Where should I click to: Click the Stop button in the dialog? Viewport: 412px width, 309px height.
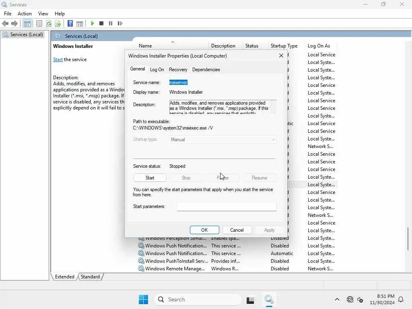pos(186,177)
